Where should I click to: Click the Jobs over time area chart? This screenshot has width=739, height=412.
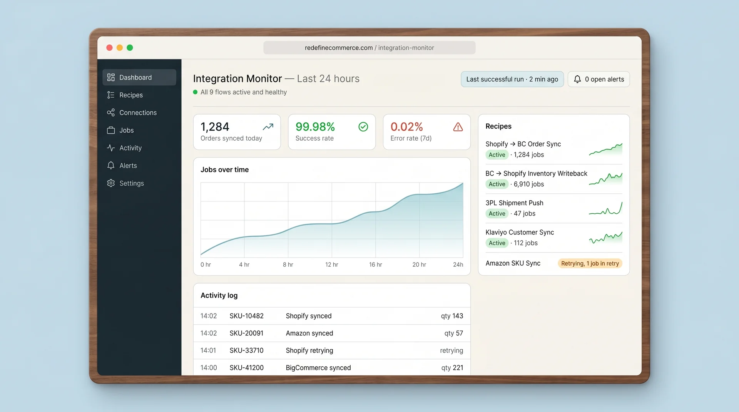click(x=332, y=220)
